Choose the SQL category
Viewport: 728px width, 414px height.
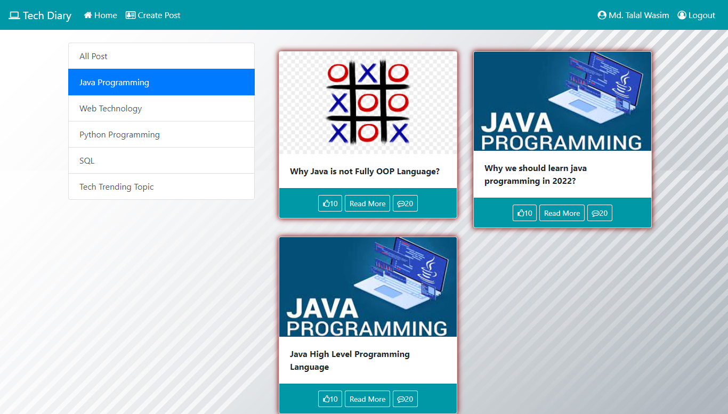coord(161,160)
